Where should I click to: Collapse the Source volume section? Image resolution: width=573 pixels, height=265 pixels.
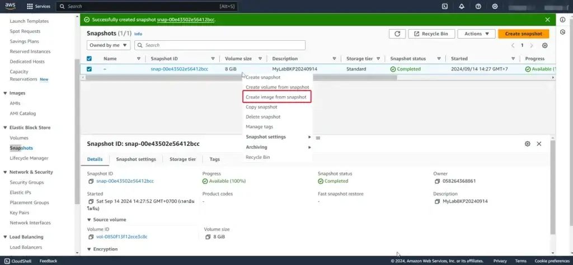tap(89, 220)
